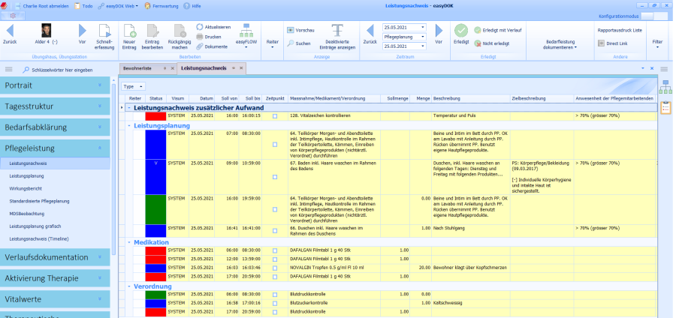Open the Schnellerfassung tool
This screenshot has height=318, width=676.
[104, 31]
